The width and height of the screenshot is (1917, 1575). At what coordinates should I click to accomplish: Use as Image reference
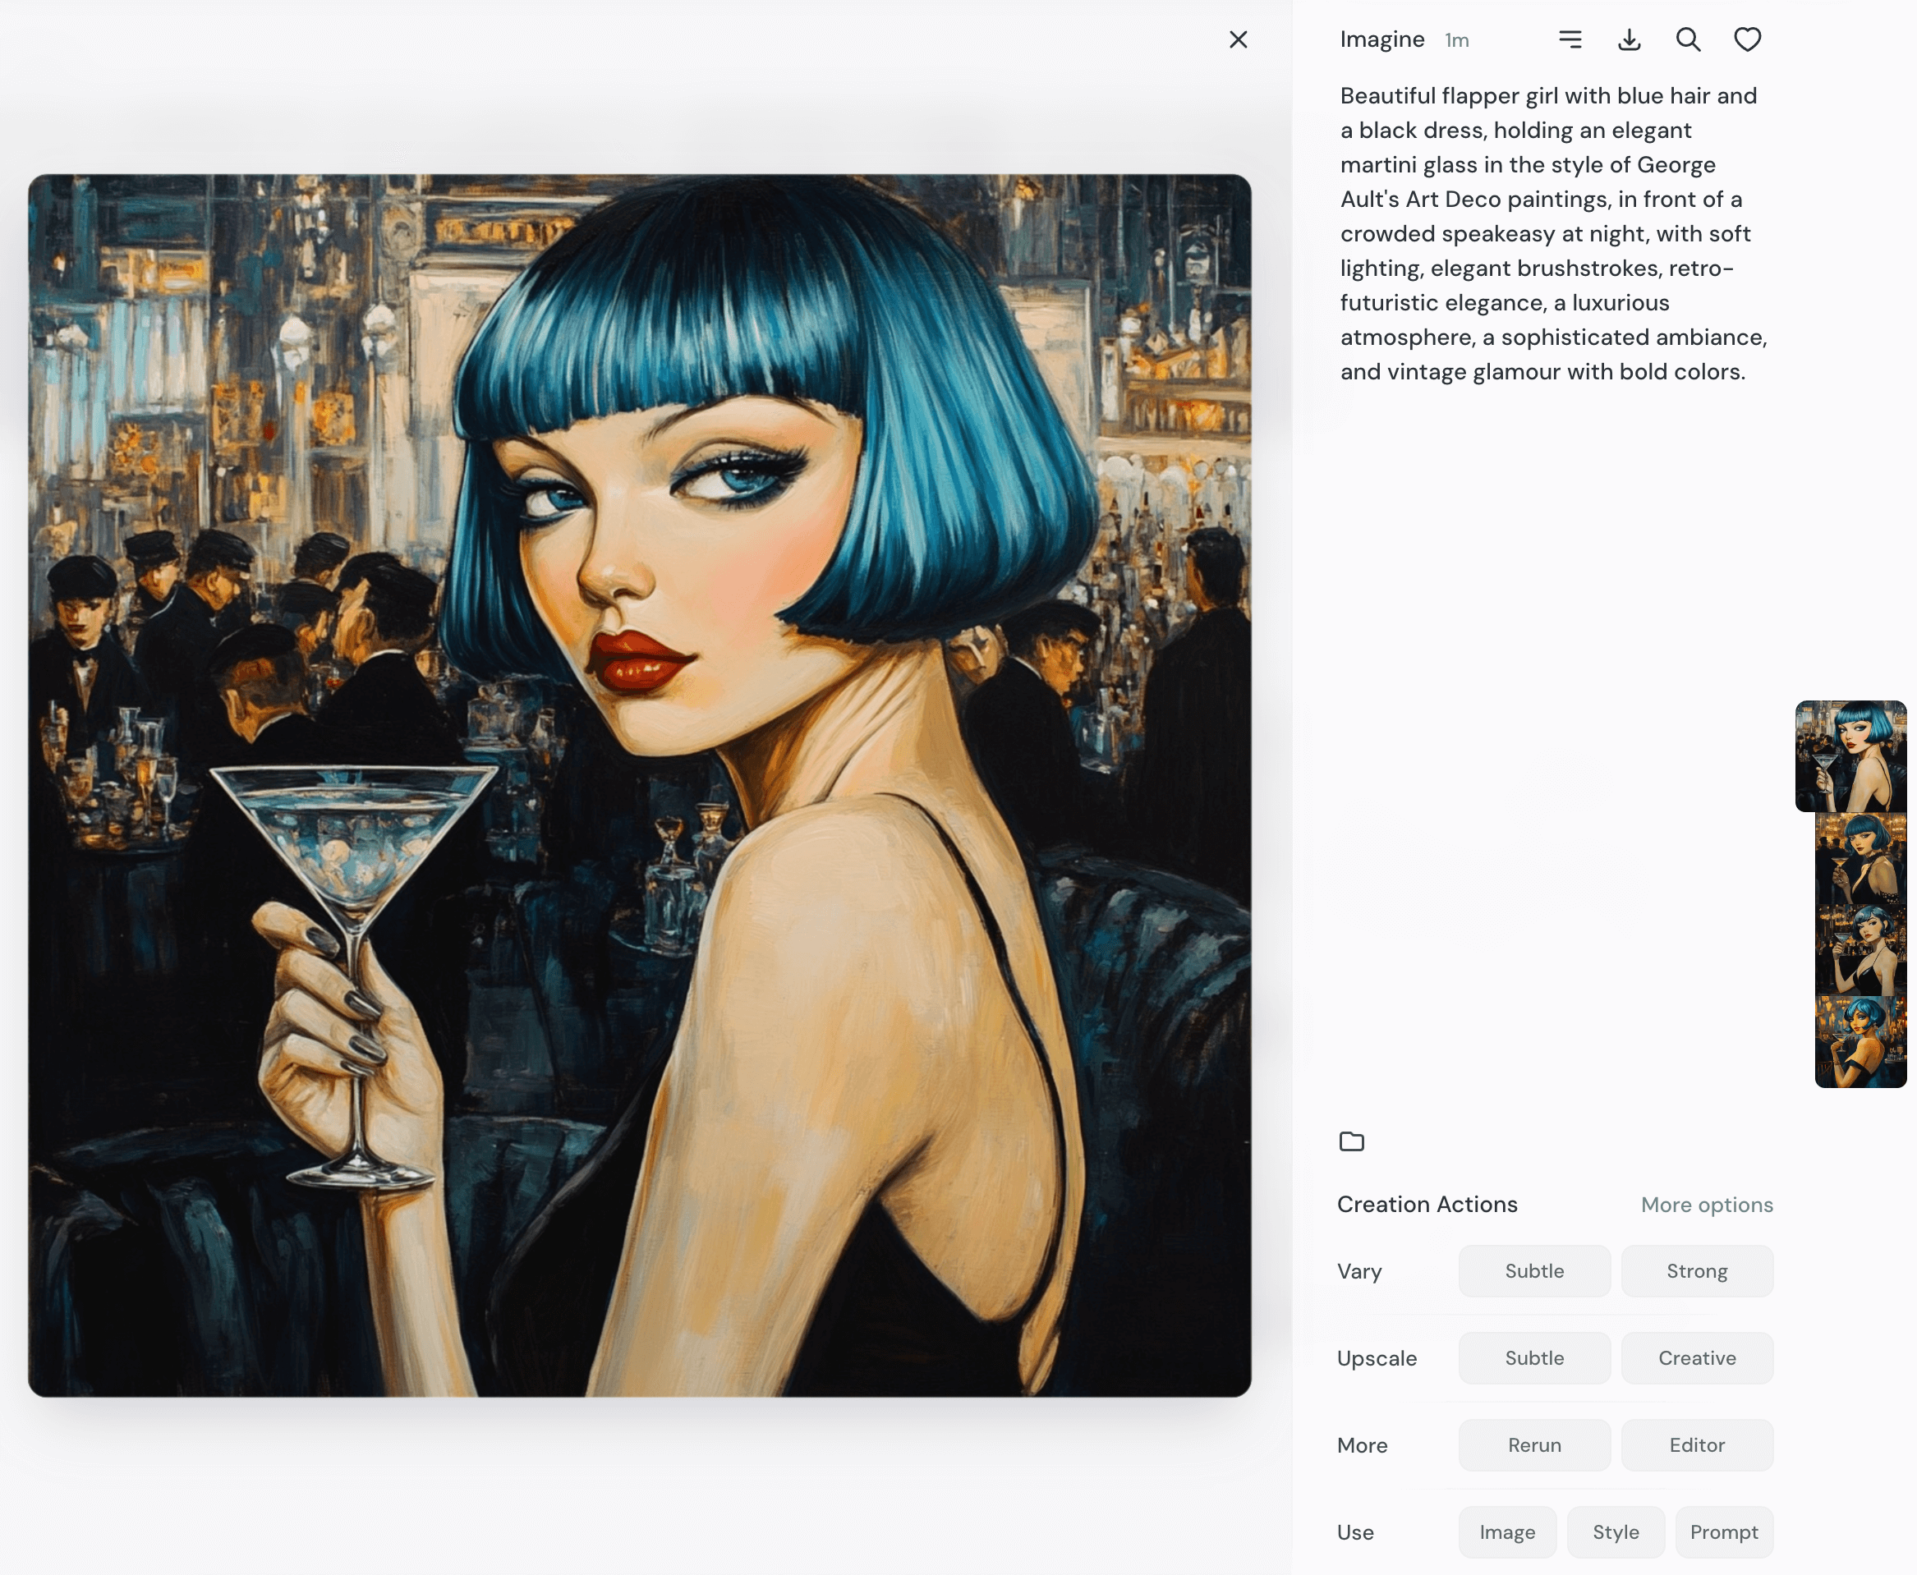point(1506,1532)
